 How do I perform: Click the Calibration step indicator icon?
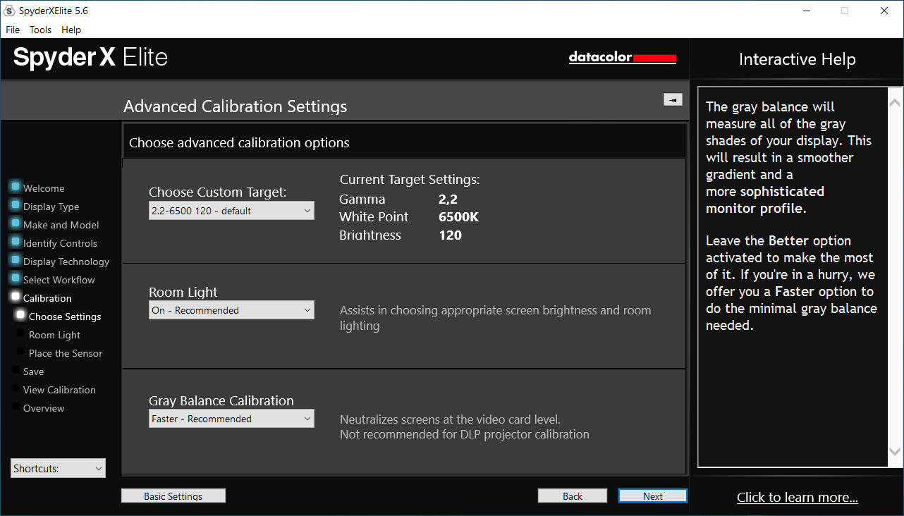15,297
